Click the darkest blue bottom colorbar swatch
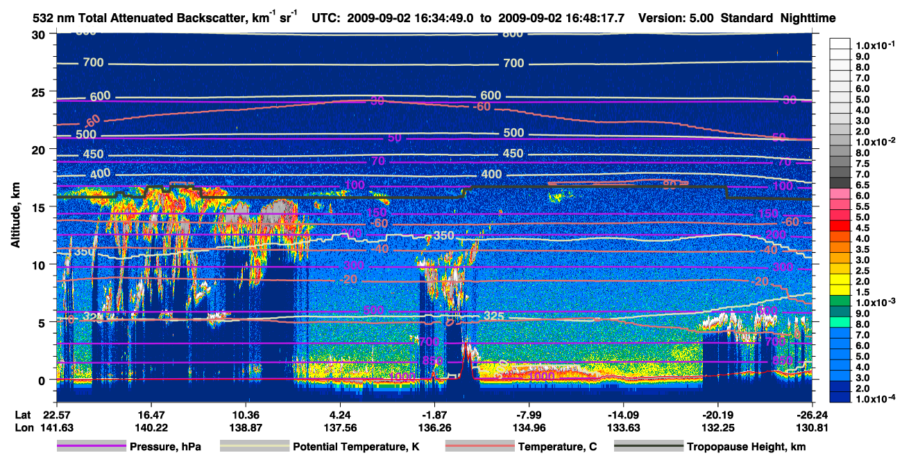Image resolution: width=902 pixels, height=462 pixels. (840, 396)
